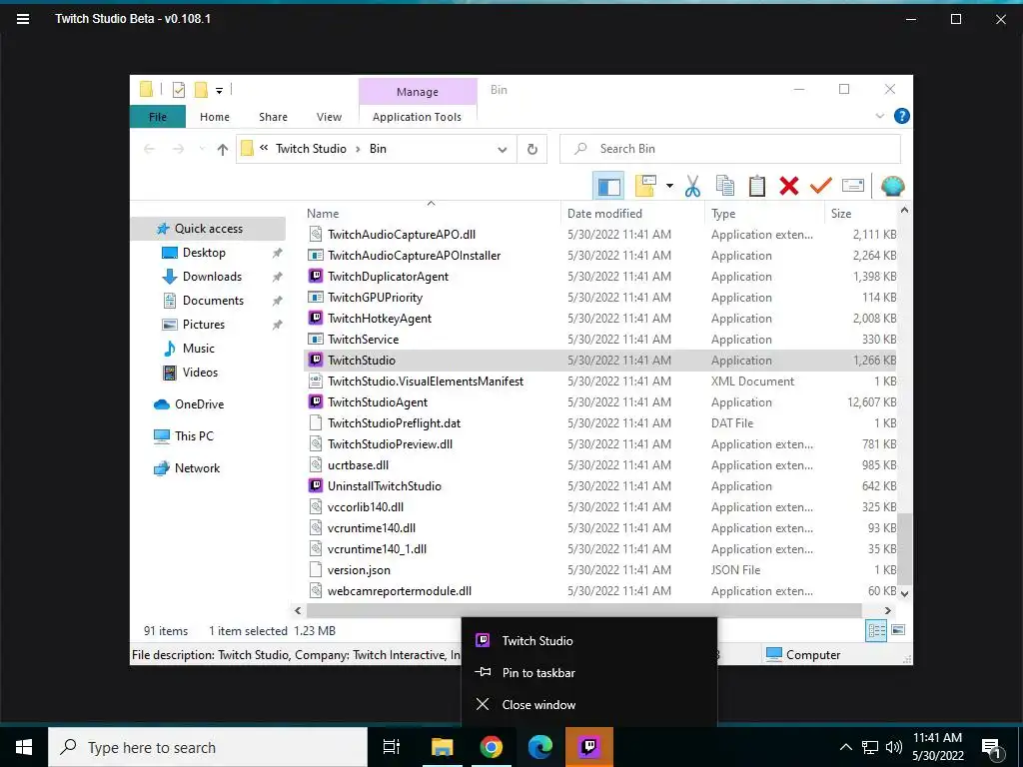The width and height of the screenshot is (1023, 767).
Task: Click the red X delete icon
Action: (789, 187)
